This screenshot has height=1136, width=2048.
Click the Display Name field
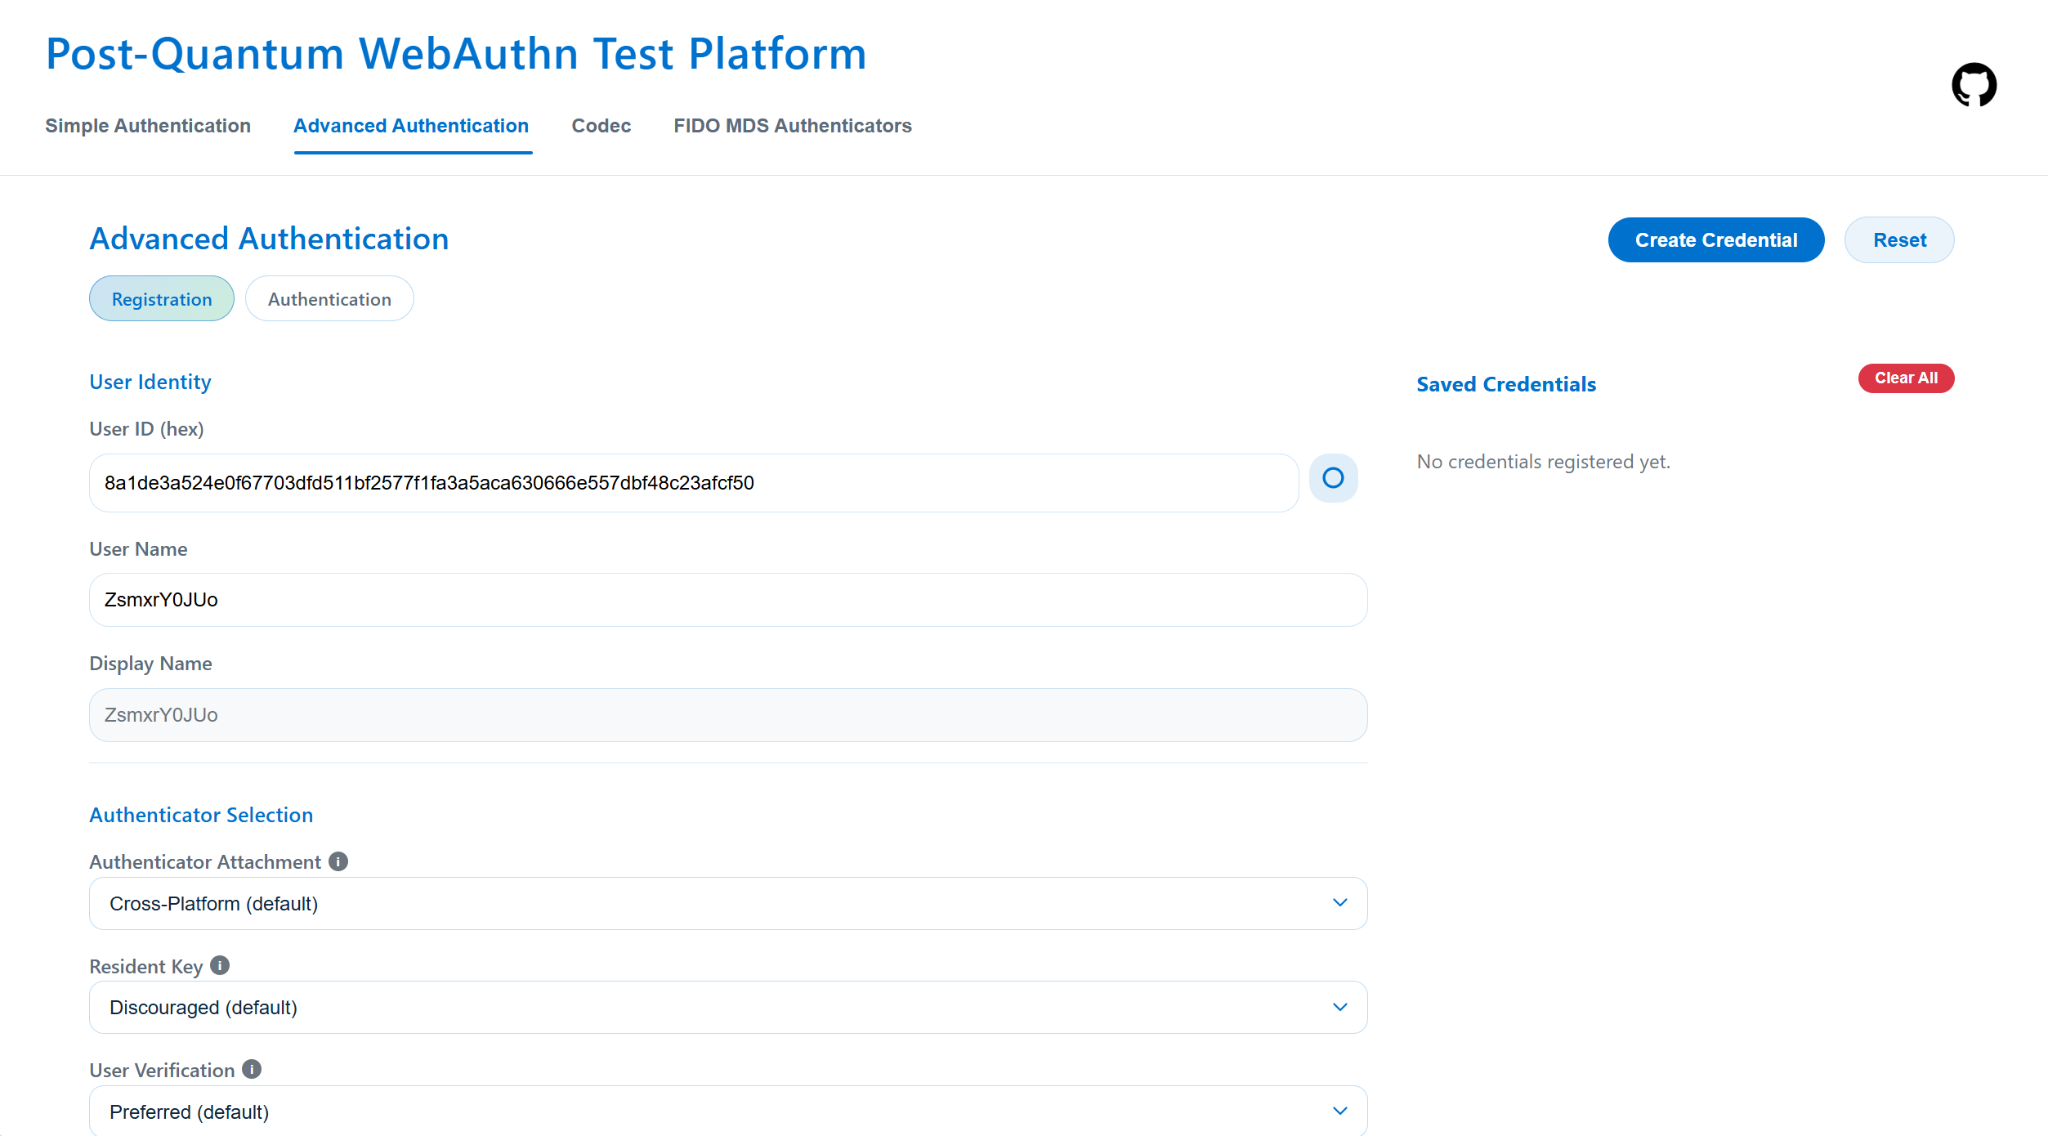click(727, 715)
